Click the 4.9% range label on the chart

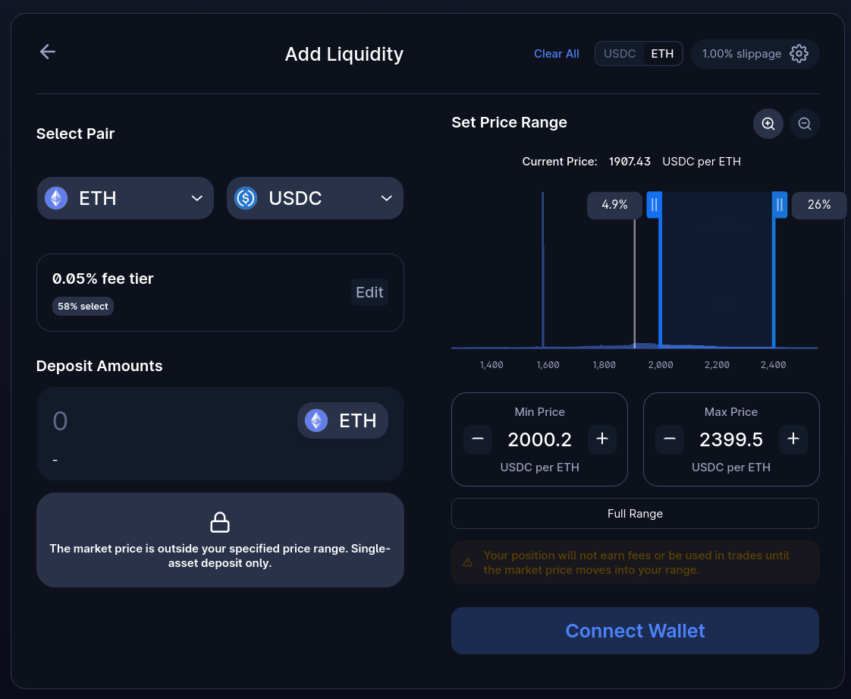614,205
